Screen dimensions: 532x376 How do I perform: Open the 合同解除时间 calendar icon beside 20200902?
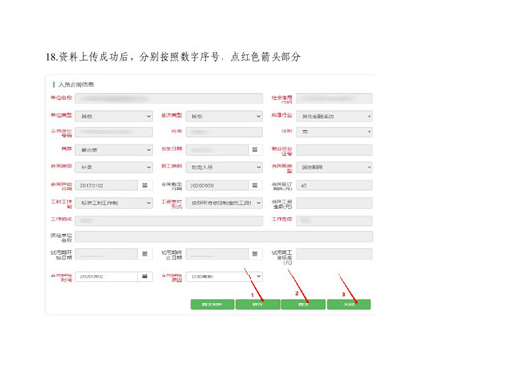[145, 276]
